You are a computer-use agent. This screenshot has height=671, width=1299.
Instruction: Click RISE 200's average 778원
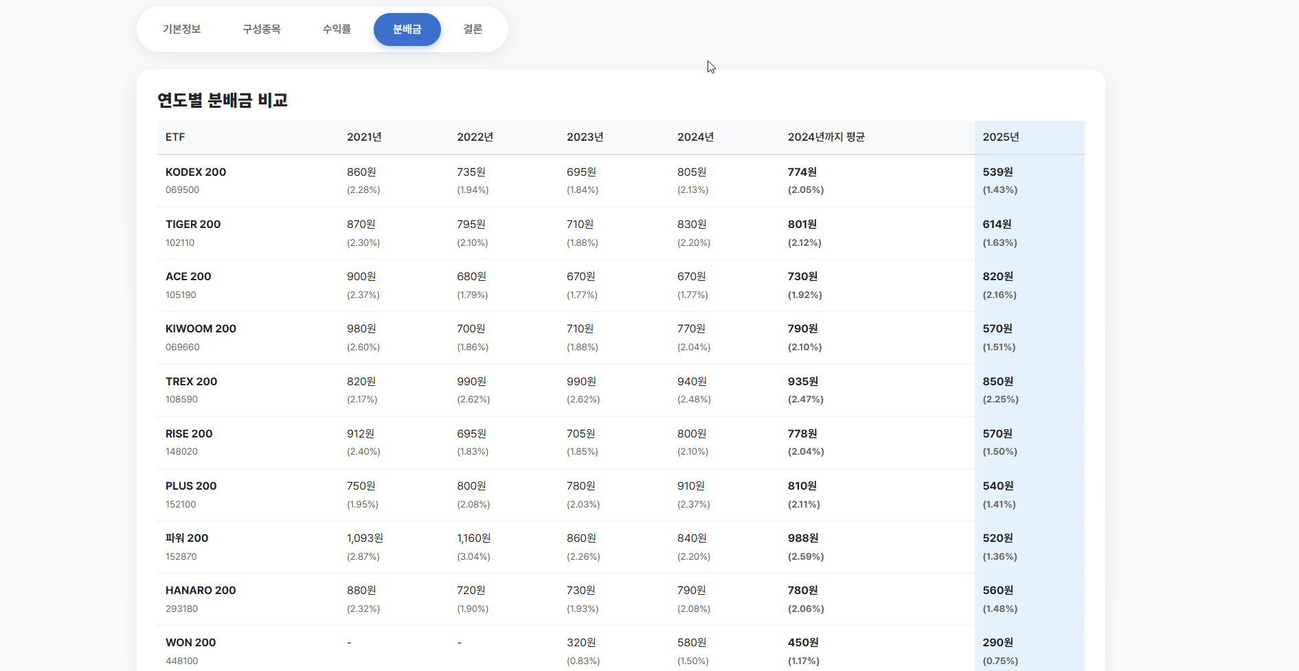[802, 434]
